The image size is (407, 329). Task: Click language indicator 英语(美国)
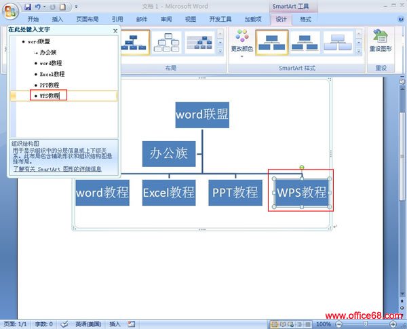click(x=88, y=324)
